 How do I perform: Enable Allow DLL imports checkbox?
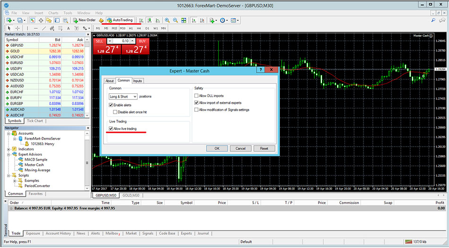(x=197, y=96)
